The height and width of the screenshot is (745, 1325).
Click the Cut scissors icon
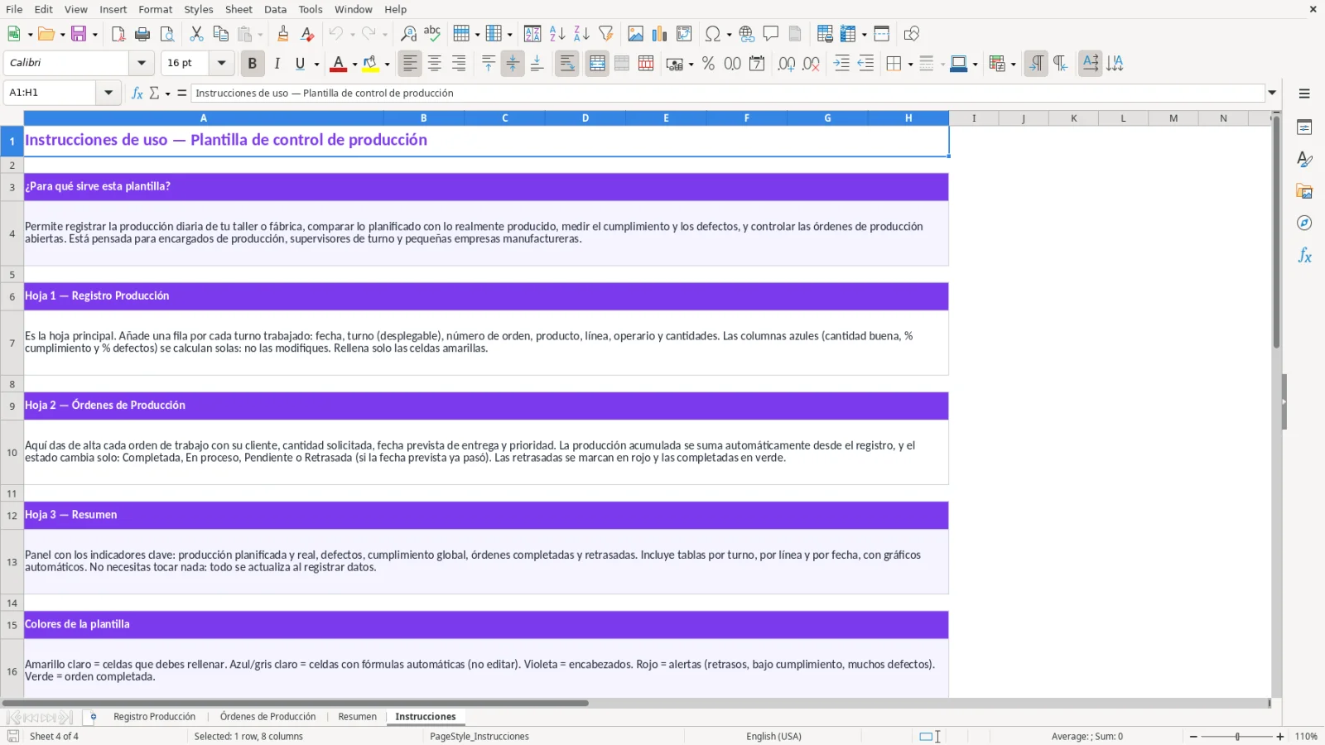coord(196,34)
